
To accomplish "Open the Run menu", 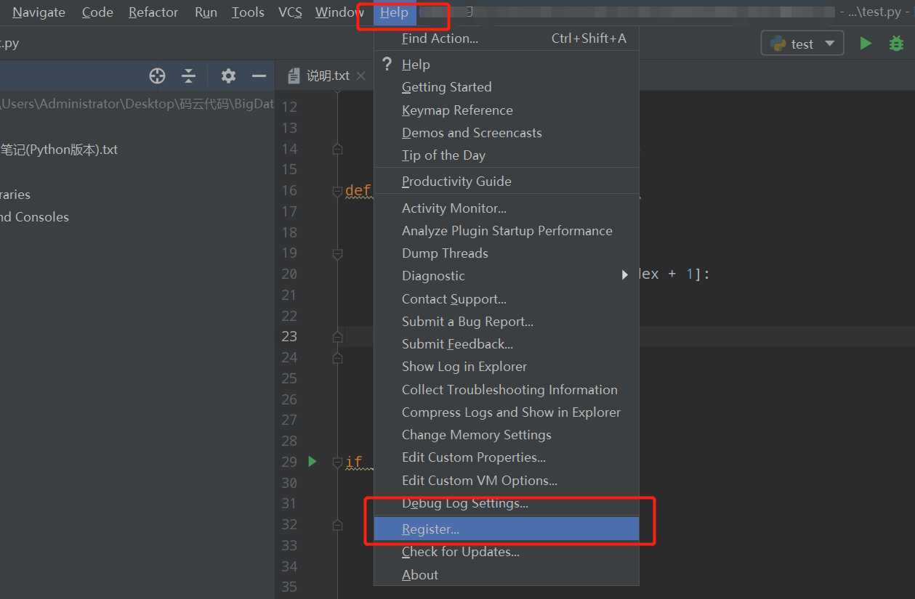I will [x=206, y=12].
